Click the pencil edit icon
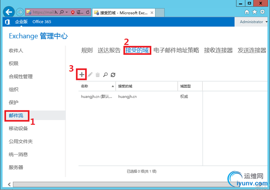This screenshot has width=270, height=190. (90, 75)
